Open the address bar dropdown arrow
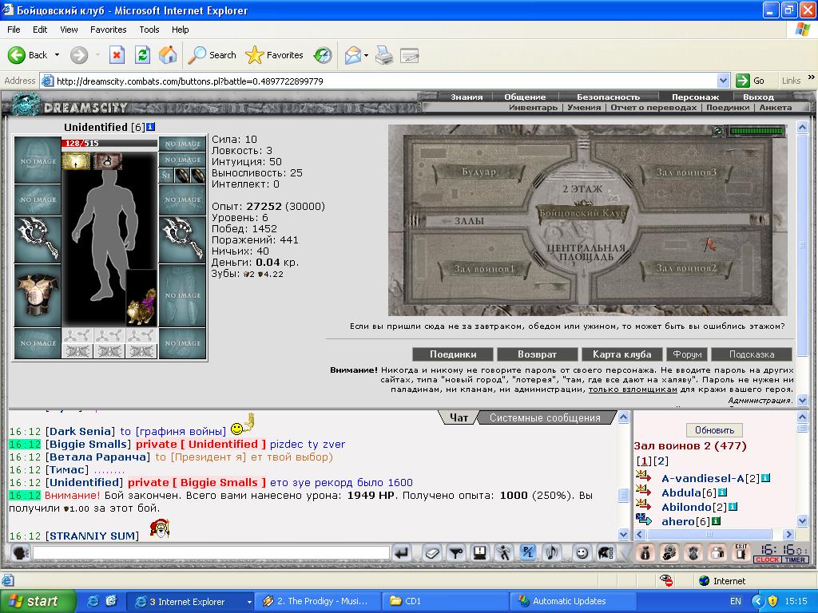The height and width of the screenshot is (613, 818). pyautogui.click(x=723, y=81)
